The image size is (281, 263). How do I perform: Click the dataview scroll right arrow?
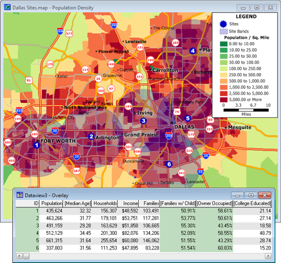point(268,256)
